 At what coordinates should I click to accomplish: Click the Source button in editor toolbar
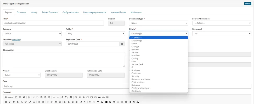click(9, 97)
